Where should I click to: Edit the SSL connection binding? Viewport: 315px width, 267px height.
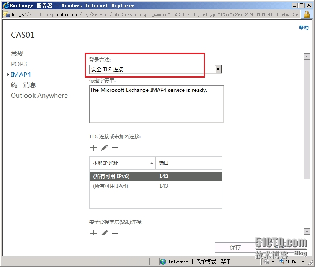(104, 233)
